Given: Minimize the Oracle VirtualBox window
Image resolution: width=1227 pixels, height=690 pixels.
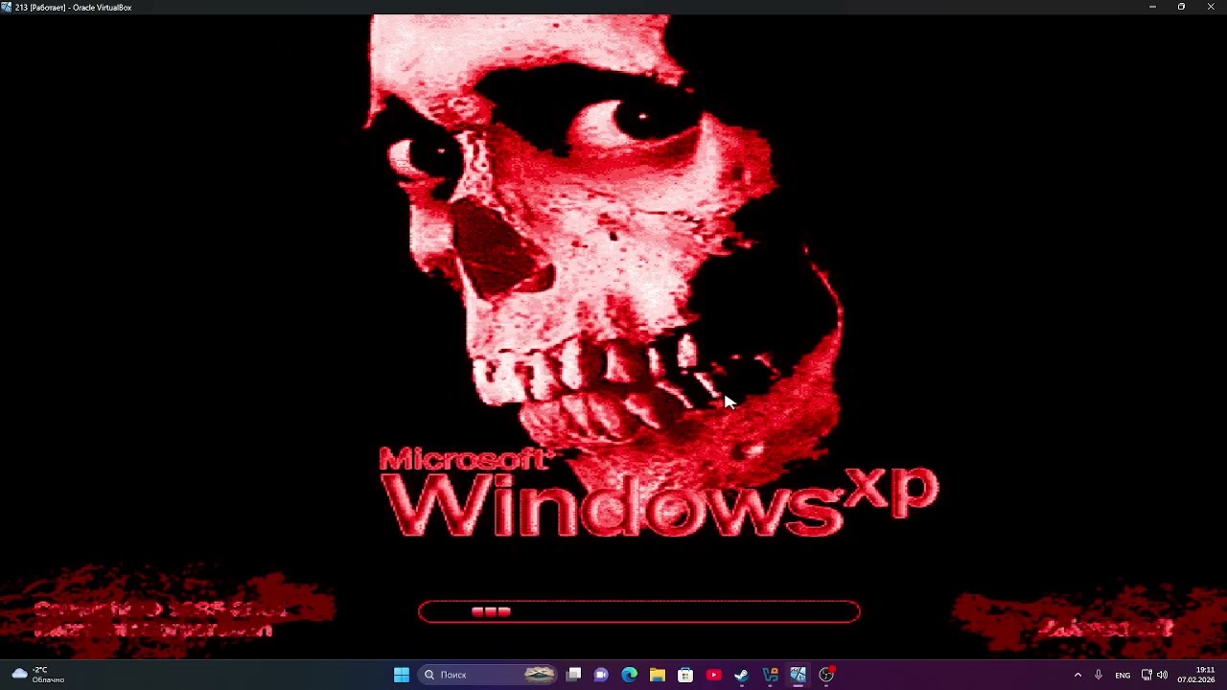Looking at the screenshot, I should [1152, 7].
